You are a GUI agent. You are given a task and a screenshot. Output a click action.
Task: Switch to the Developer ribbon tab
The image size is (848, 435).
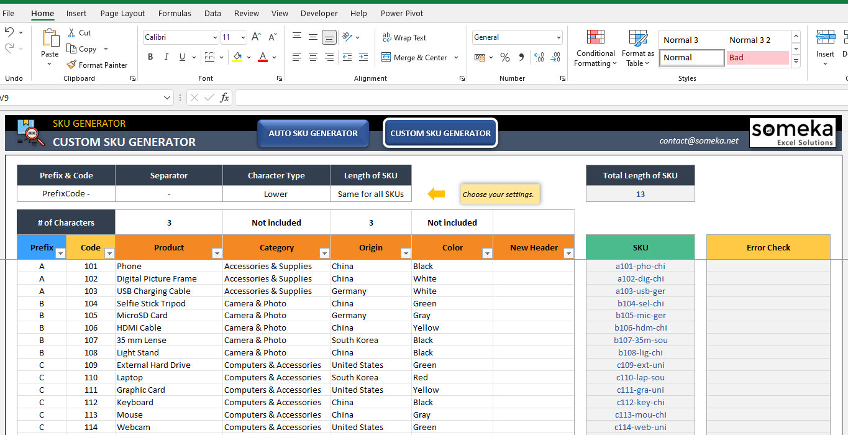(319, 13)
